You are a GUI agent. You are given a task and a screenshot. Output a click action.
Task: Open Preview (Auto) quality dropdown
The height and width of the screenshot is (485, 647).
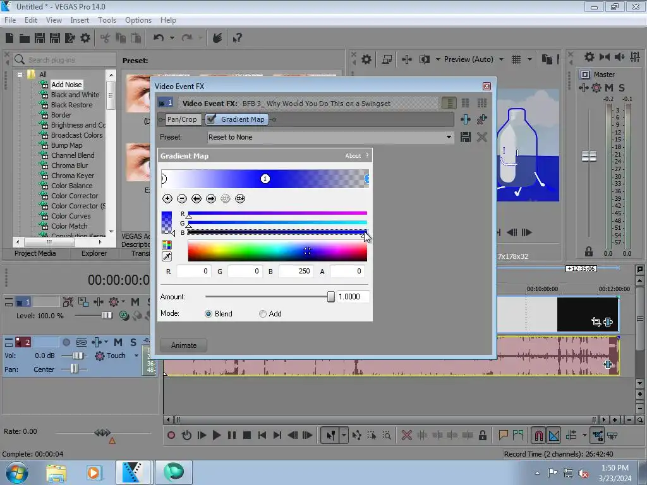pos(501,59)
